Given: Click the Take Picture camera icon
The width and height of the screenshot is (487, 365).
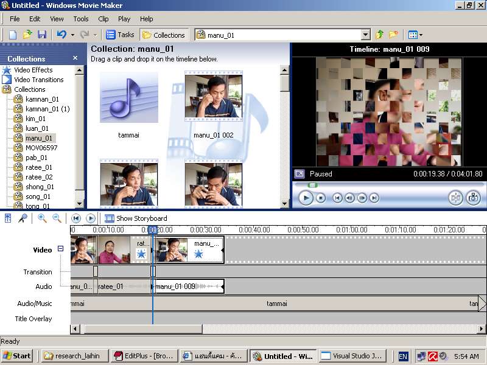Looking at the screenshot, I should (473, 198).
